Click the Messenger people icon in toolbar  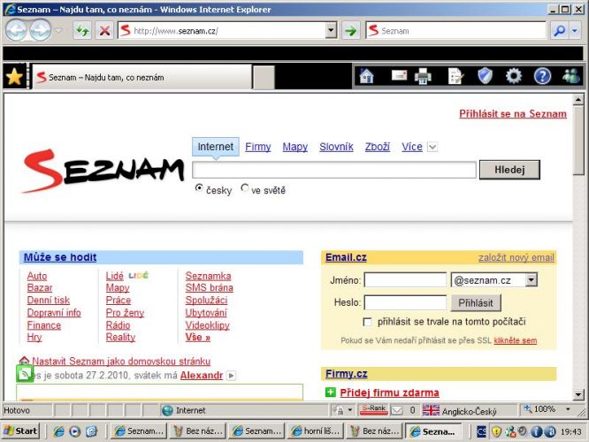[x=571, y=76]
